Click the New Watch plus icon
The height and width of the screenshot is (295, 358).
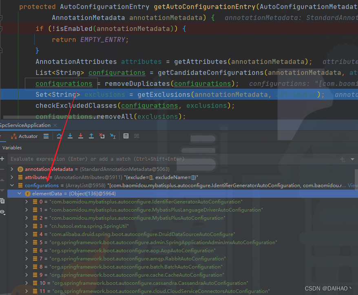coord(2,159)
